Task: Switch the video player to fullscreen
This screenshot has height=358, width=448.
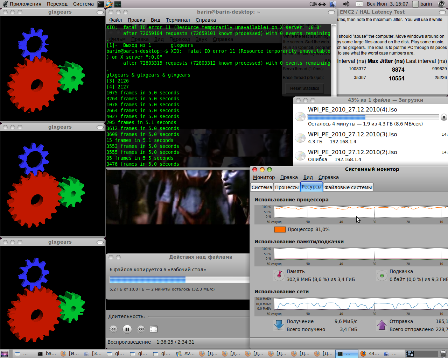Action: [x=154, y=329]
